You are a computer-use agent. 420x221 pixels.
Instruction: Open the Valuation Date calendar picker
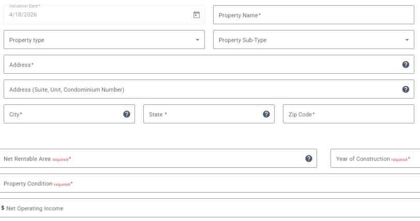pyautogui.click(x=196, y=15)
